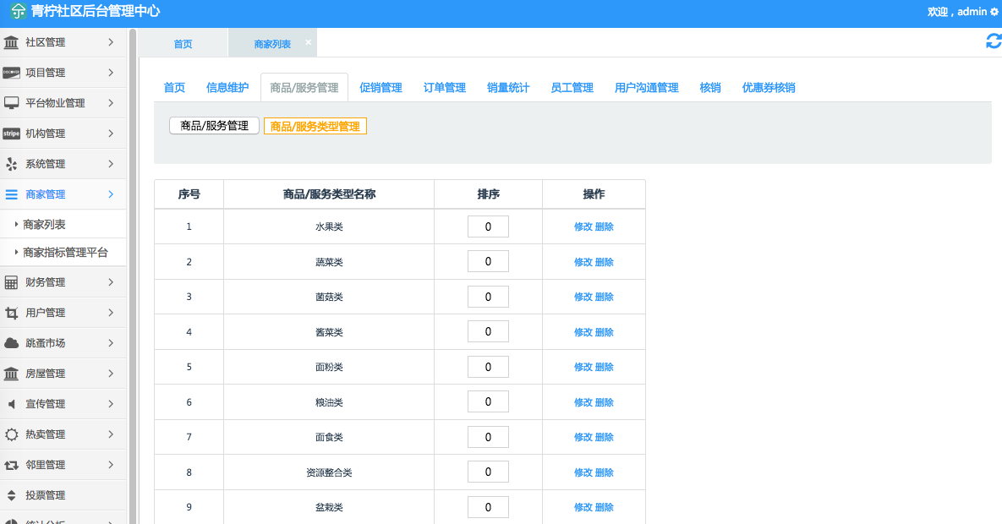The height and width of the screenshot is (524, 1002).
Task: Switch to the top 首页 page tab
Action: [x=183, y=44]
